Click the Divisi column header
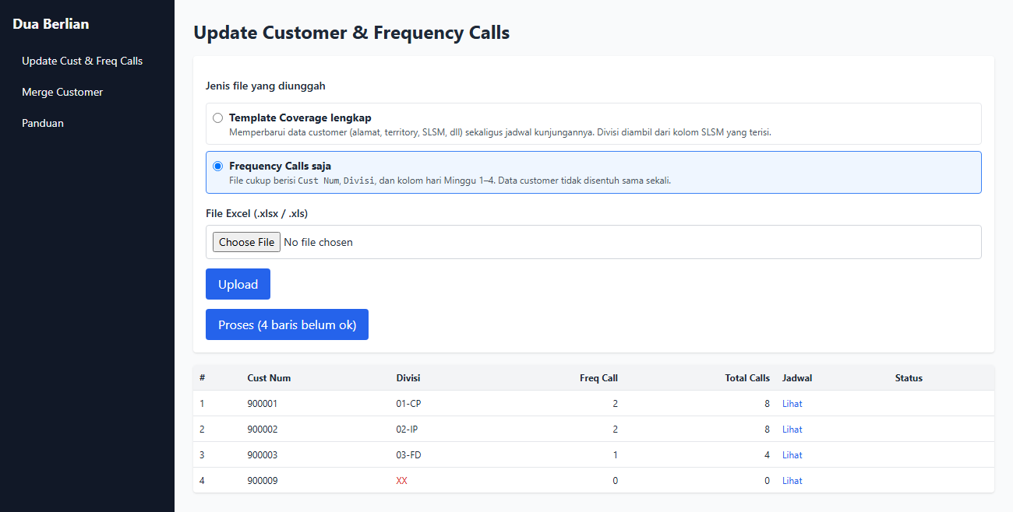 click(408, 378)
